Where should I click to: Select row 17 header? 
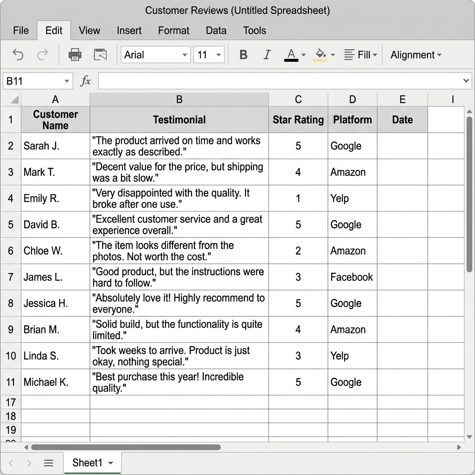tap(11, 402)
